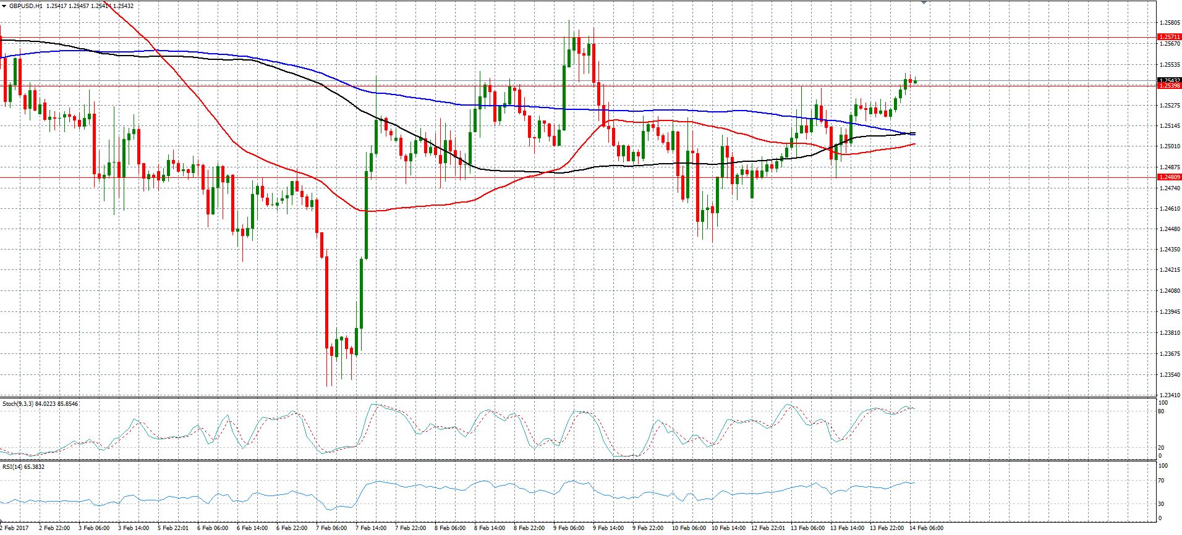This screenshot has width=1182, height=535.
Task: Click the 1.25010 price scale label
Action: [x=1170, y=146]
